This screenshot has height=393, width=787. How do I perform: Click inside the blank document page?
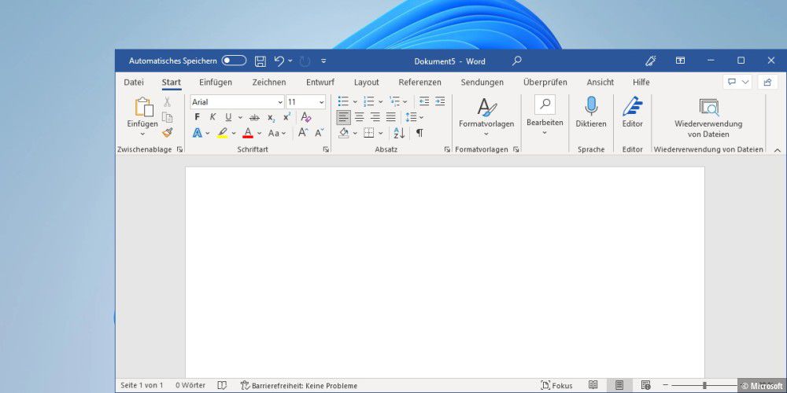pyautogui.click(x=445, y=267)
